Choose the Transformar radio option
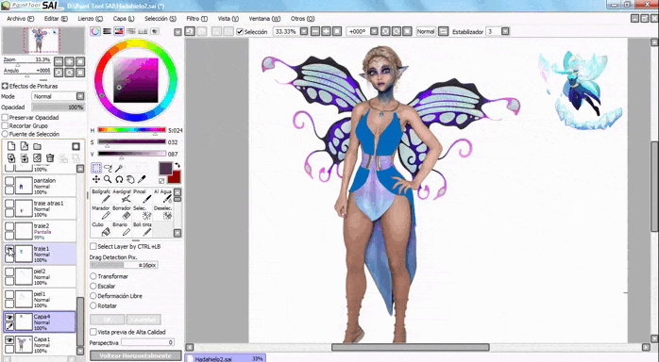Screen dimensions: 659x362 (93, 276)
